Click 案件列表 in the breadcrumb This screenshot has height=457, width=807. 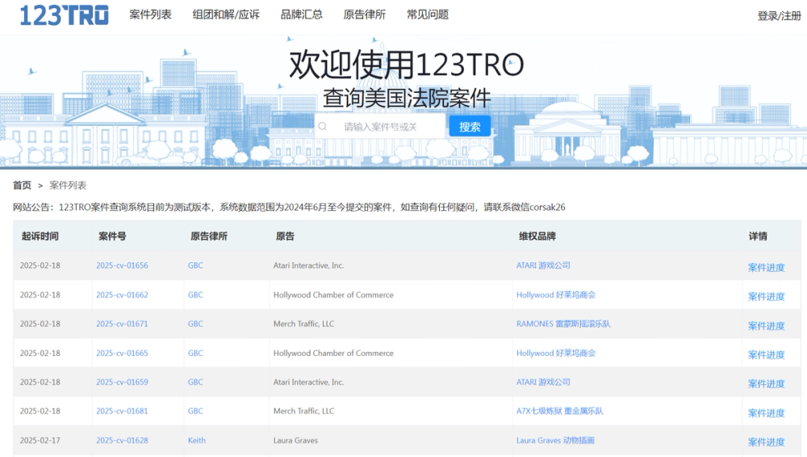click(68, 185)
